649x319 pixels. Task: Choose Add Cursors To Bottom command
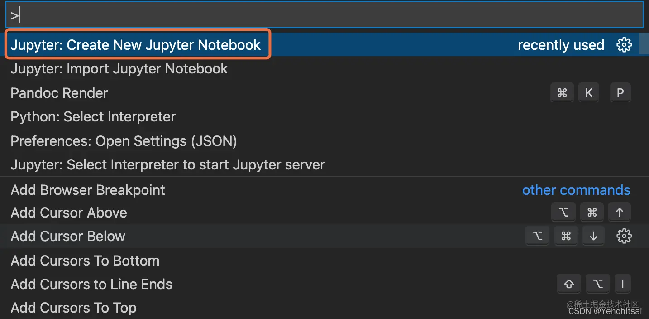pyautogui.click(x=85, y=260)
